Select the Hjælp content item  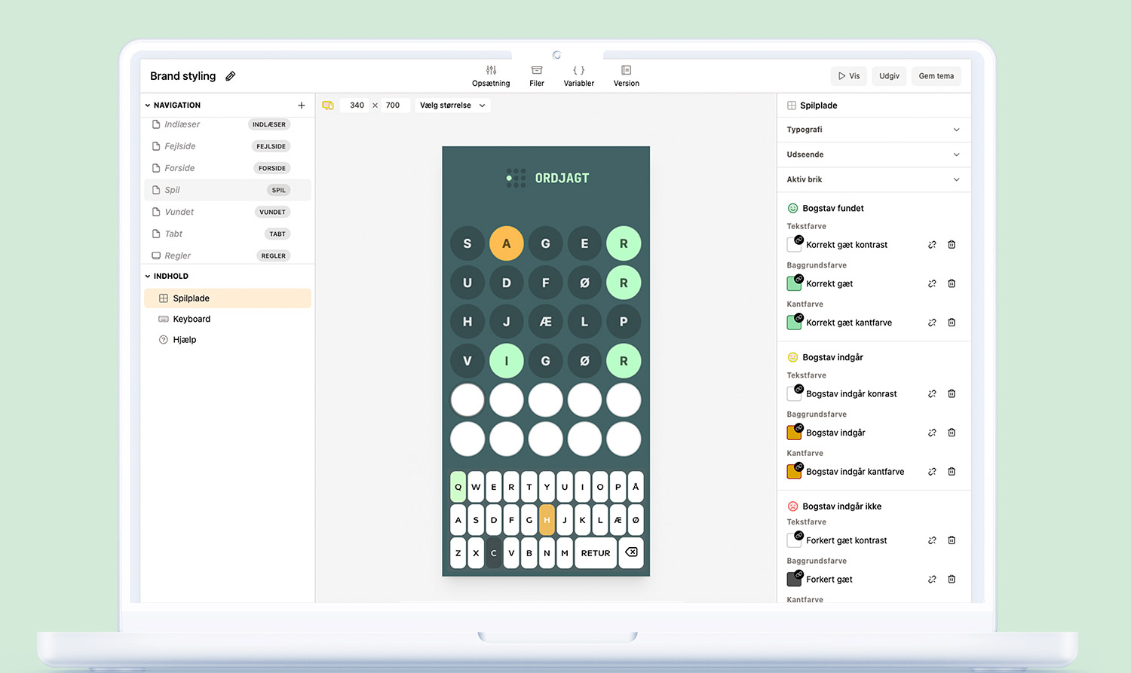tap(227, 340)
